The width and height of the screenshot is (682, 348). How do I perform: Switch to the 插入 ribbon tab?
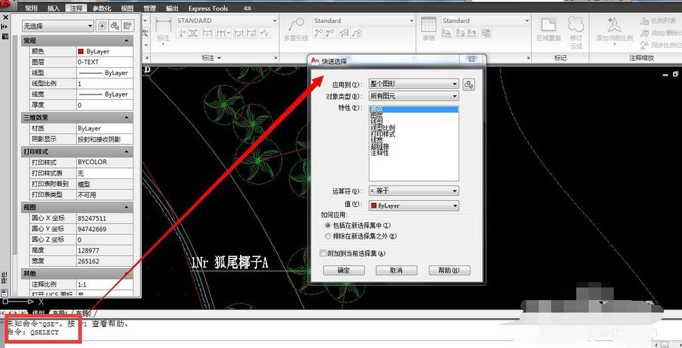coord(53,8)
